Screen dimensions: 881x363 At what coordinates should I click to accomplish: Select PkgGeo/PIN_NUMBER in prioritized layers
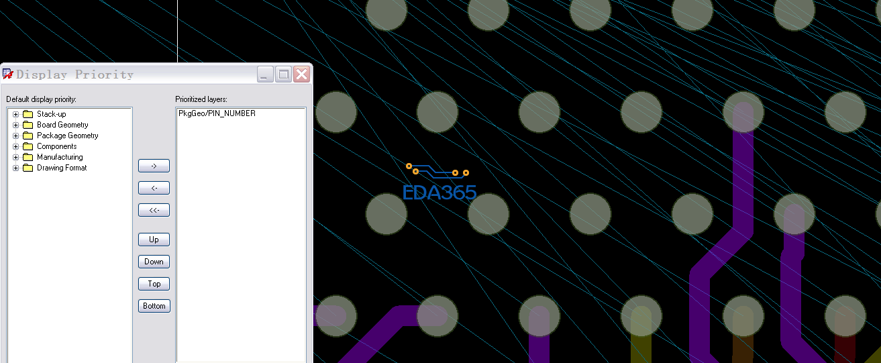(x=217, y=114)
